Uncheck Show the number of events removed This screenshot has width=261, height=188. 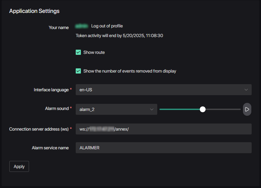click(x=78, y=71)
